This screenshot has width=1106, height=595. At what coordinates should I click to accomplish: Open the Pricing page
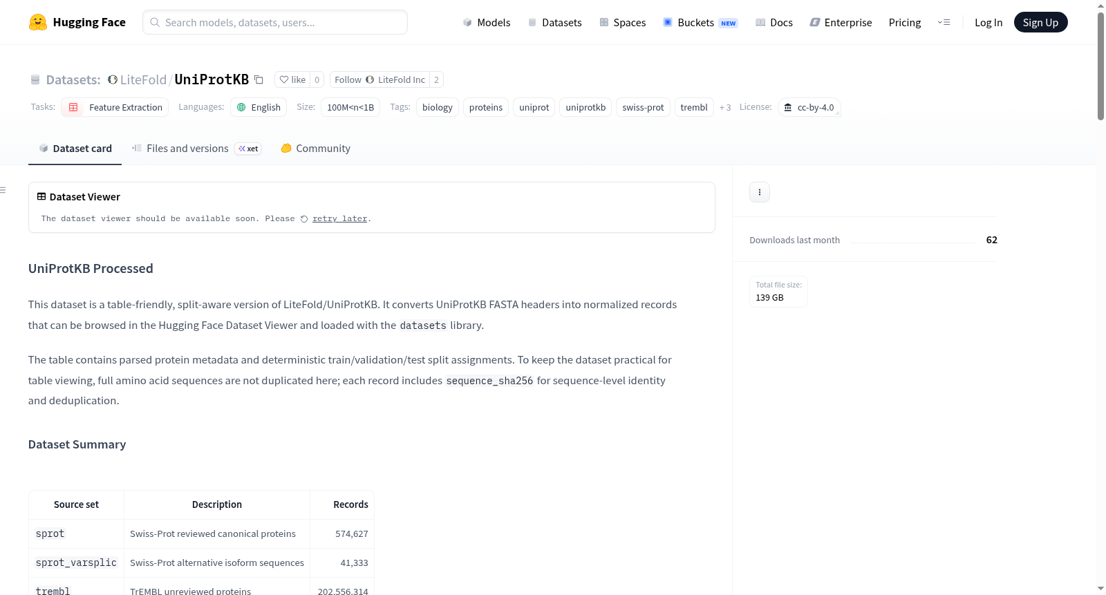905,22
